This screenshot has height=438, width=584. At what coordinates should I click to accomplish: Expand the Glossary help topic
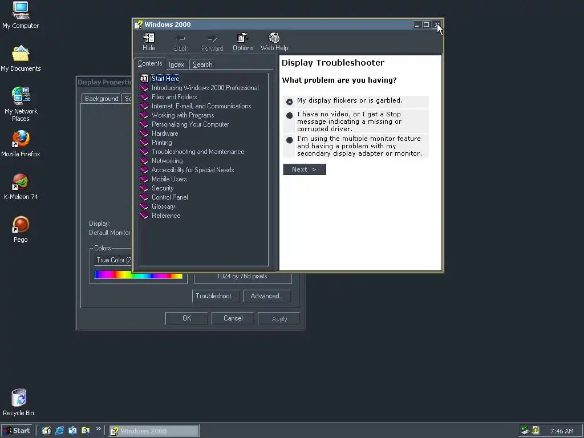(x=163, y=206)
